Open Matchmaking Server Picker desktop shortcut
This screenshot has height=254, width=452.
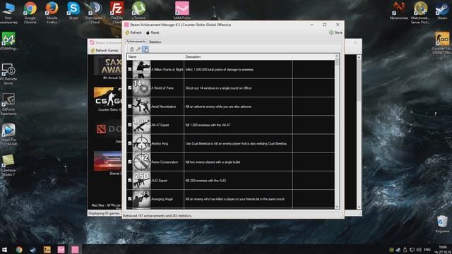point(421,12)
